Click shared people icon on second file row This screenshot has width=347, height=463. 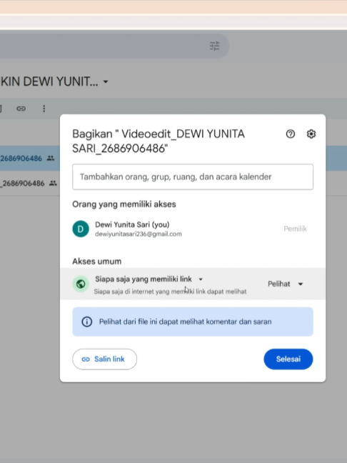(x=53, y=184)
